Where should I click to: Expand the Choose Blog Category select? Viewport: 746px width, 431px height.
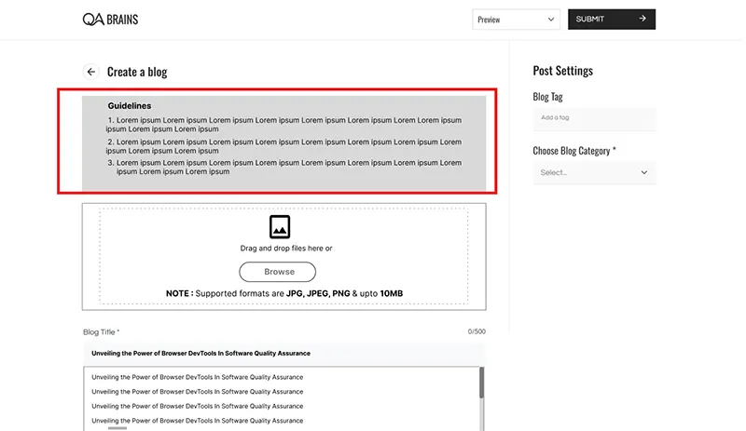pyautogui.click(x=594, y=172)
